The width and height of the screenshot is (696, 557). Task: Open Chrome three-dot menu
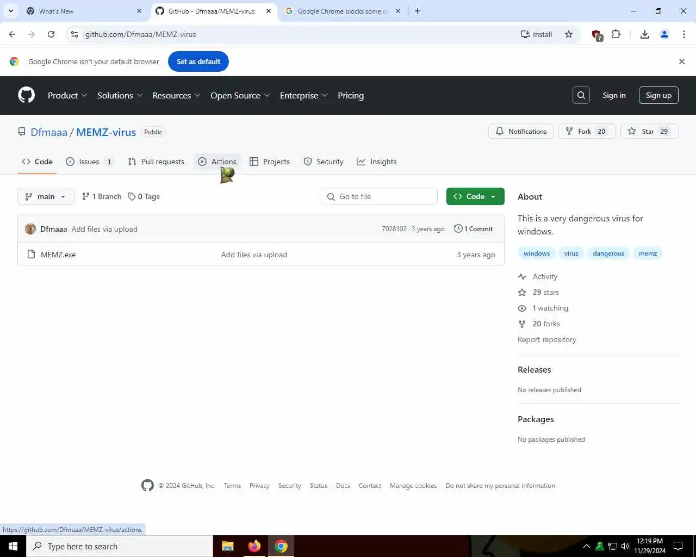coord(684,34)
